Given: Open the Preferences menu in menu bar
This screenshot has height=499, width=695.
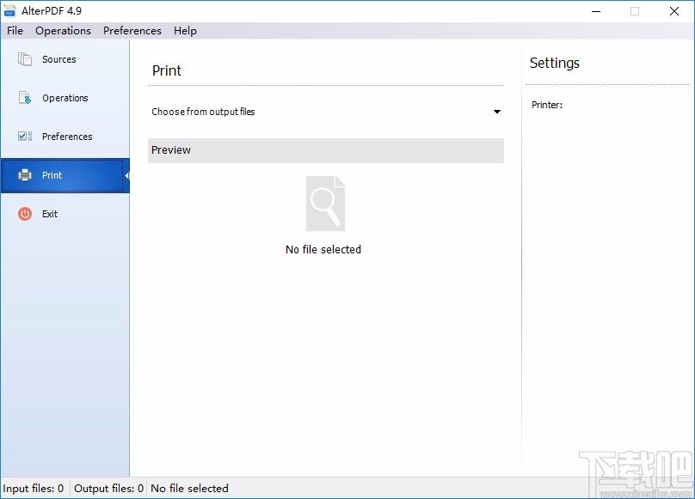Looking at the screenshot, I should tap(132, 31).
